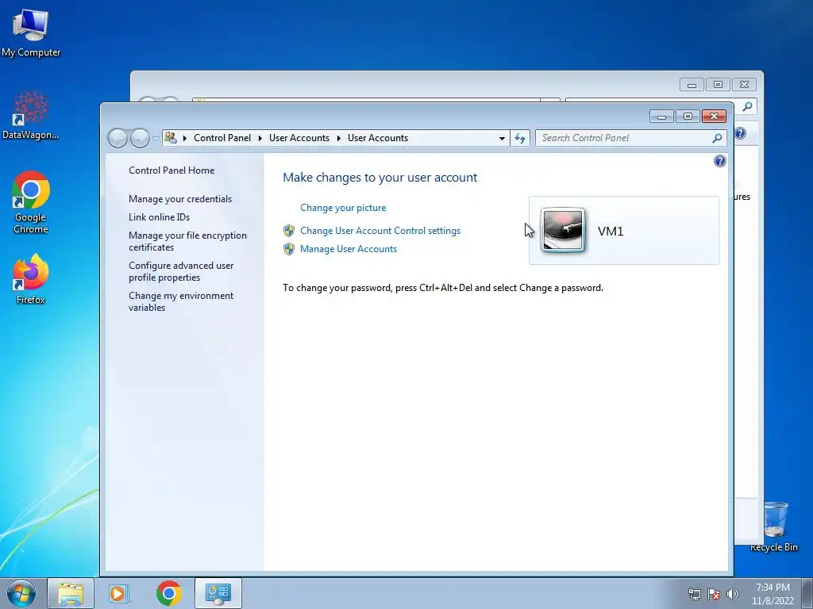This screenshot has width=813, height=609.
Task: Open Change User Account Control settings
Action: pyautogui.click(x=380, y=231)
